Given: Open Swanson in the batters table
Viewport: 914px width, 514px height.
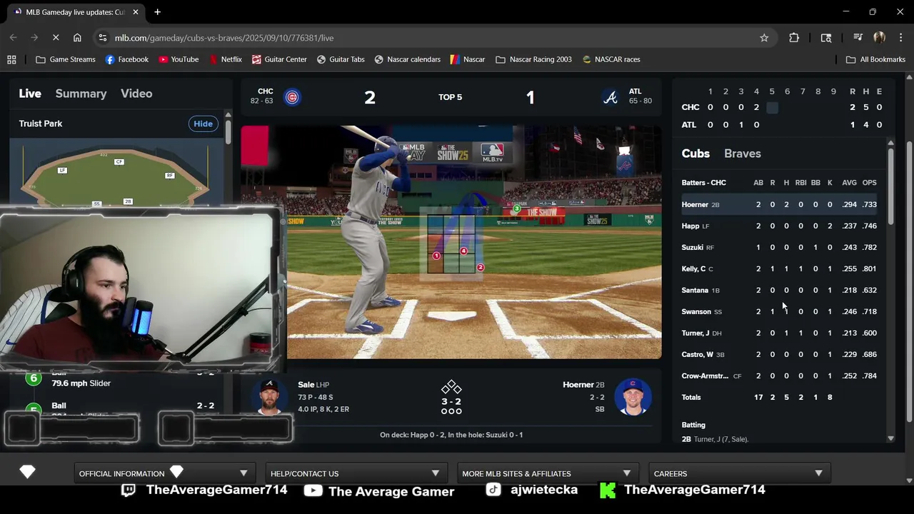Looking at the screenshot, I should pyautogui.click(x=695, y=311).
